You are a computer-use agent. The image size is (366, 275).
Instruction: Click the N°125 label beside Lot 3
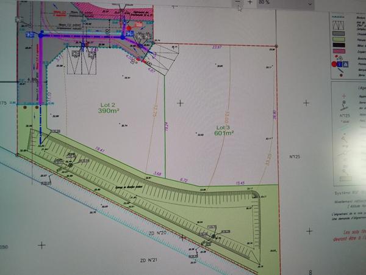pos(294,156)
